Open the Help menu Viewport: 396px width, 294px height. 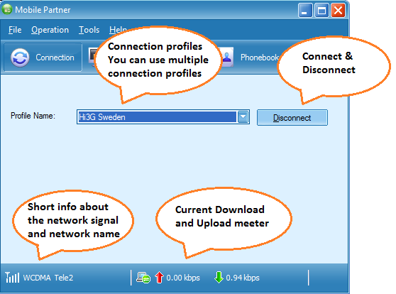pos(117,30)
